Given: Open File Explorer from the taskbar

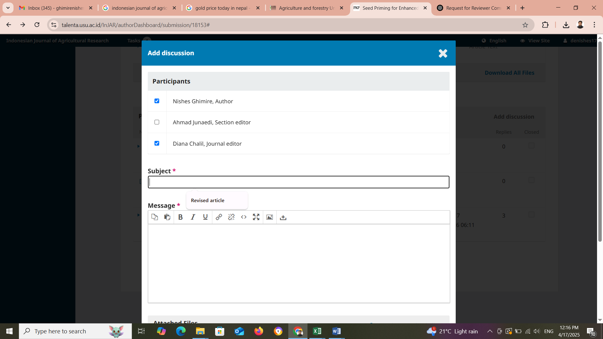Looking at the screenshot, I should point(200,331).
